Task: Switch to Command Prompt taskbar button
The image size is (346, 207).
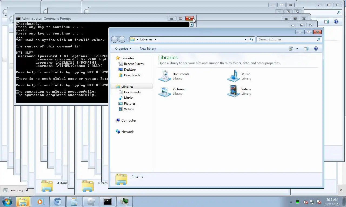Action: point(108,202)
